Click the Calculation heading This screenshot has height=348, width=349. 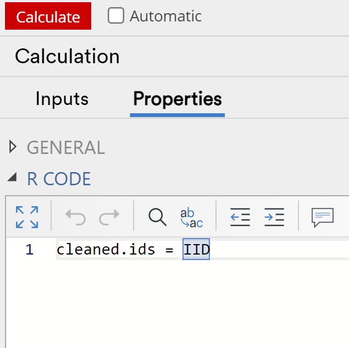point(67,56)
